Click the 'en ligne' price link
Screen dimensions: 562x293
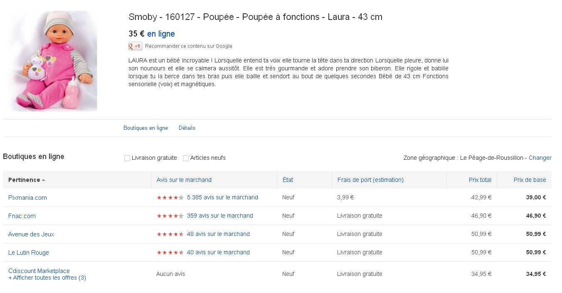tap(161, 34)
